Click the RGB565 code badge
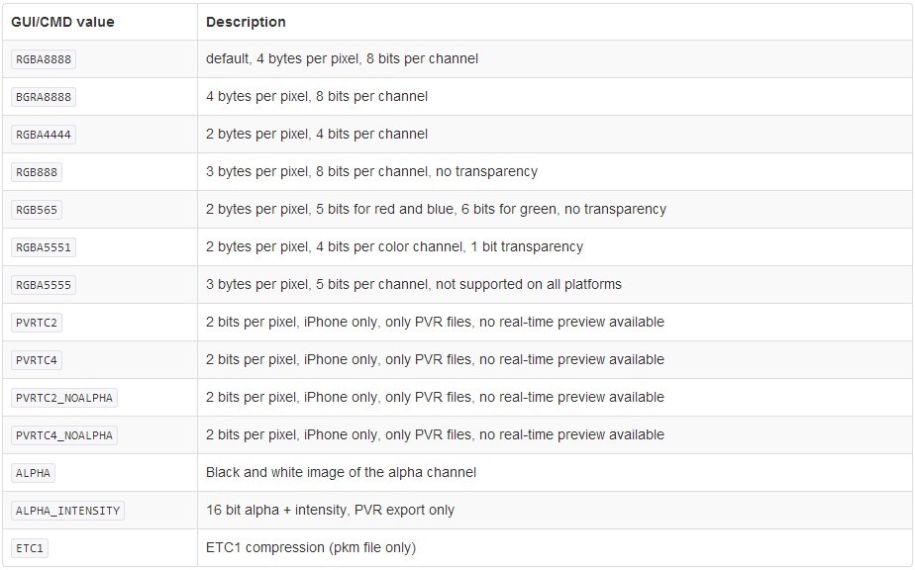Image resolution: width=915 pixels, height=570 pixels. tap(38, 210)
